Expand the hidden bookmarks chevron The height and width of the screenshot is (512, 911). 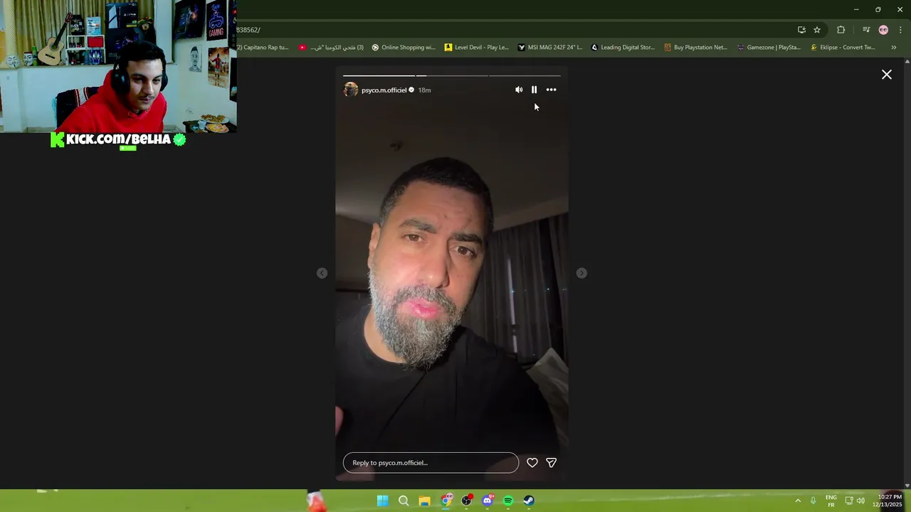pyautogui.click(x=893, y=48)
